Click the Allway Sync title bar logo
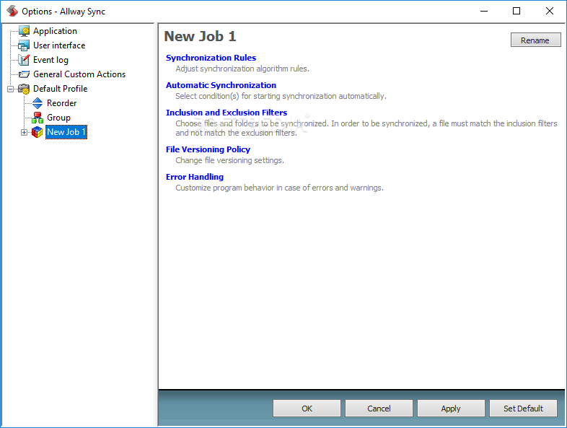This screenshot has width=567, height=428. (12, 12)
